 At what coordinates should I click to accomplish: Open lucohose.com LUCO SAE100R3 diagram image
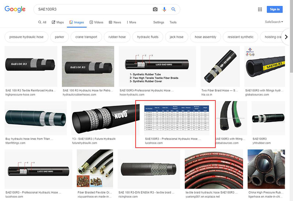pyautogui.click(x=38, y=169)
